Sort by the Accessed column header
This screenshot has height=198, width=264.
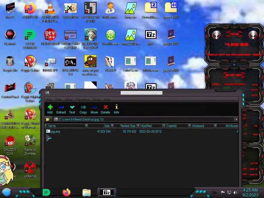tap(202, 126)
